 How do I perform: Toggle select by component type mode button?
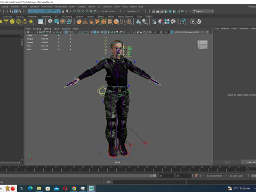click(20, 11)
